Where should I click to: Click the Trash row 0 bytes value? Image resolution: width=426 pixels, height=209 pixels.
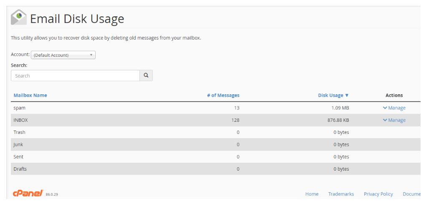[x=341, y=132]
